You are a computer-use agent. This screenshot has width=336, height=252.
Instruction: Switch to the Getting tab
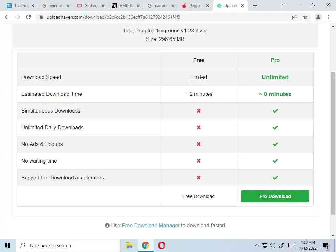pyautogui.click(x=88, y=6)
